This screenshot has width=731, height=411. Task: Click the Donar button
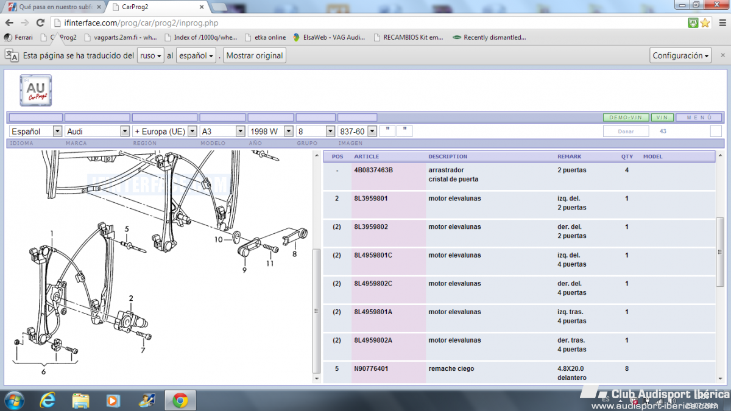pyautogui.click(x=626, y=131)
